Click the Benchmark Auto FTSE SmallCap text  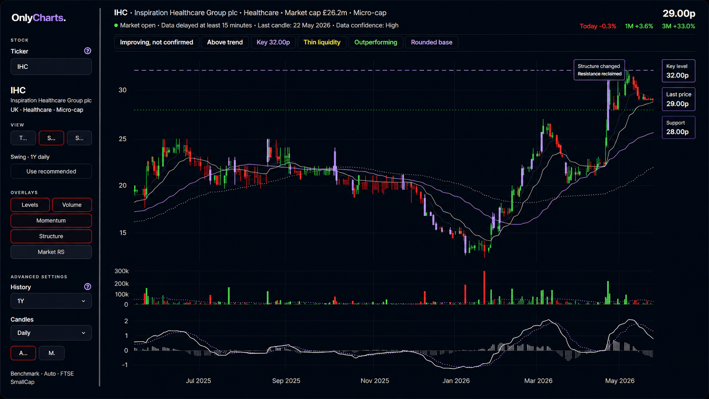point(42,378)
